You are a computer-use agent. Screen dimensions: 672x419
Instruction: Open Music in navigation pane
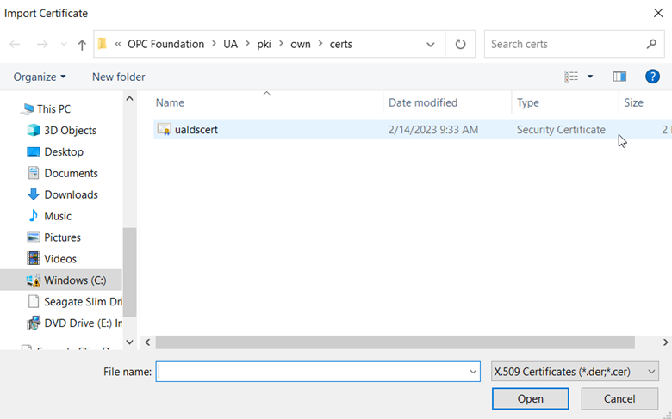[58, 216]
